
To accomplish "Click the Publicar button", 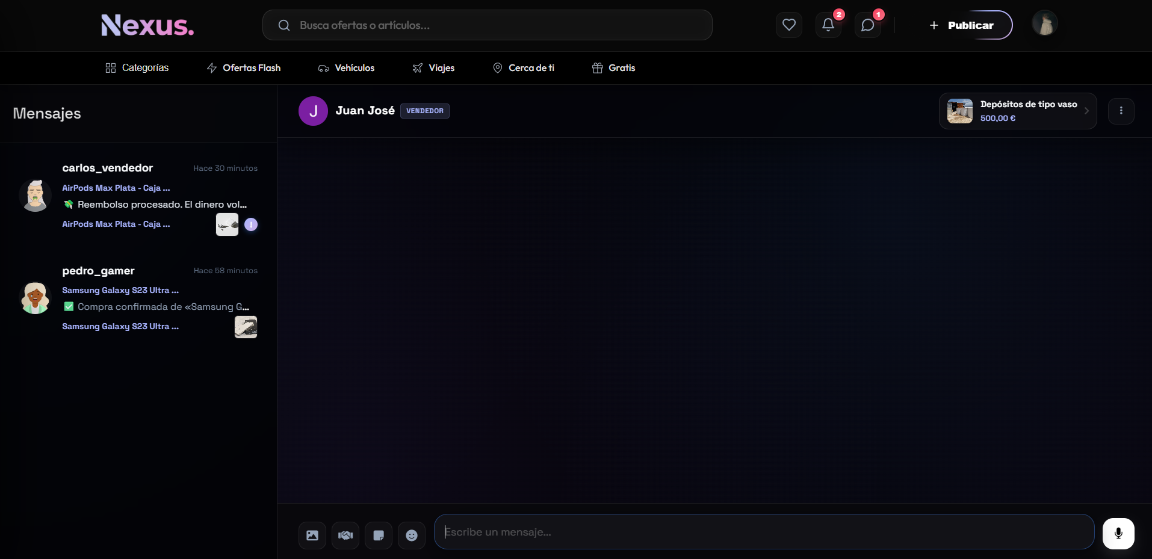I will [x=965, y=25].
